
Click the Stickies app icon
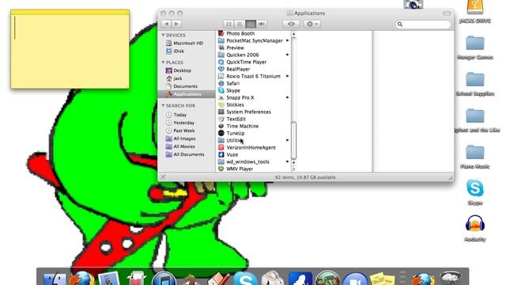coord(221,104)
